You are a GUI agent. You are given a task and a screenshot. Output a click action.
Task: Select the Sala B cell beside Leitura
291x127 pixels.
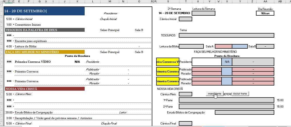[x=265, y=46]
